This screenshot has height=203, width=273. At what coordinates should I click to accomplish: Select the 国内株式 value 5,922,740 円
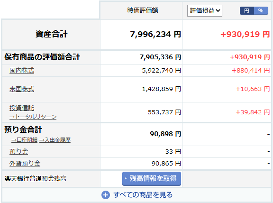(x=162, y=71)
